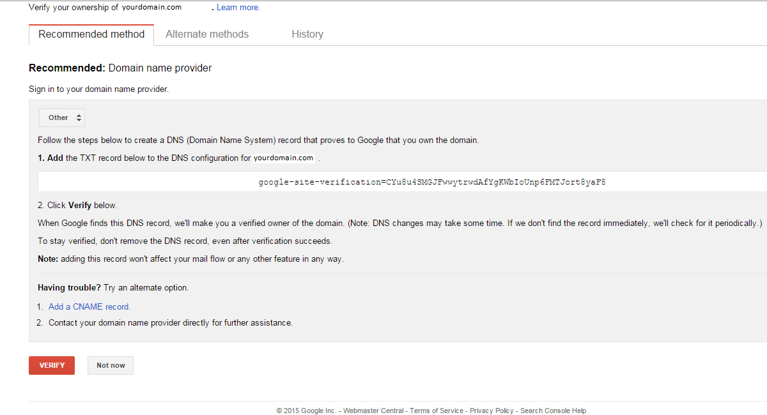Follow the Add a CNAME record link
The height and width of the screenshot is (415, 767).
(x=89, y=306)
